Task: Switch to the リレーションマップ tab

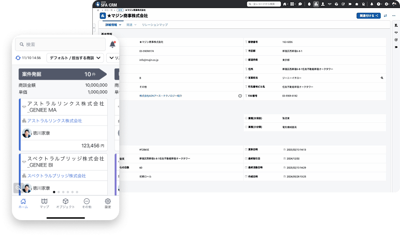Action: point(155,25)
